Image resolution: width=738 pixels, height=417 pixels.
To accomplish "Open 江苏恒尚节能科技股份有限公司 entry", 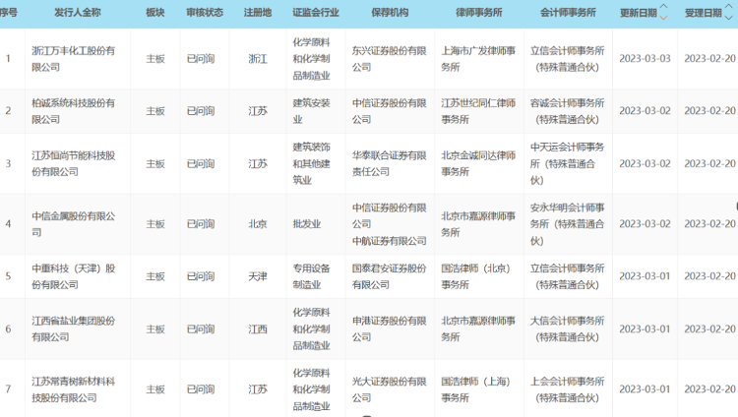I will coord(74,163).
